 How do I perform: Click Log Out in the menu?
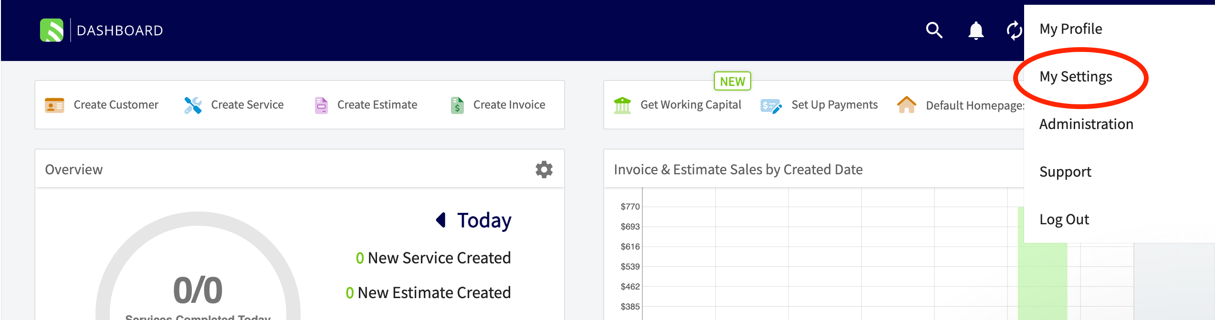coord(1064,220)
